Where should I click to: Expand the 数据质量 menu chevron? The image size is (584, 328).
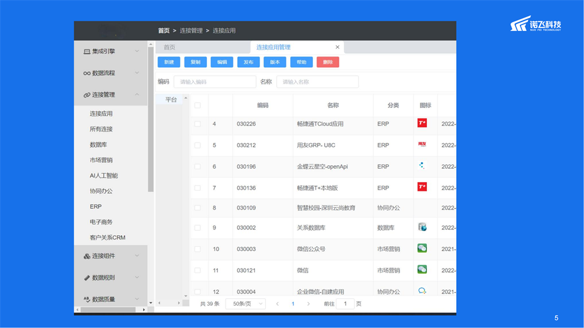tap(137, 299)
